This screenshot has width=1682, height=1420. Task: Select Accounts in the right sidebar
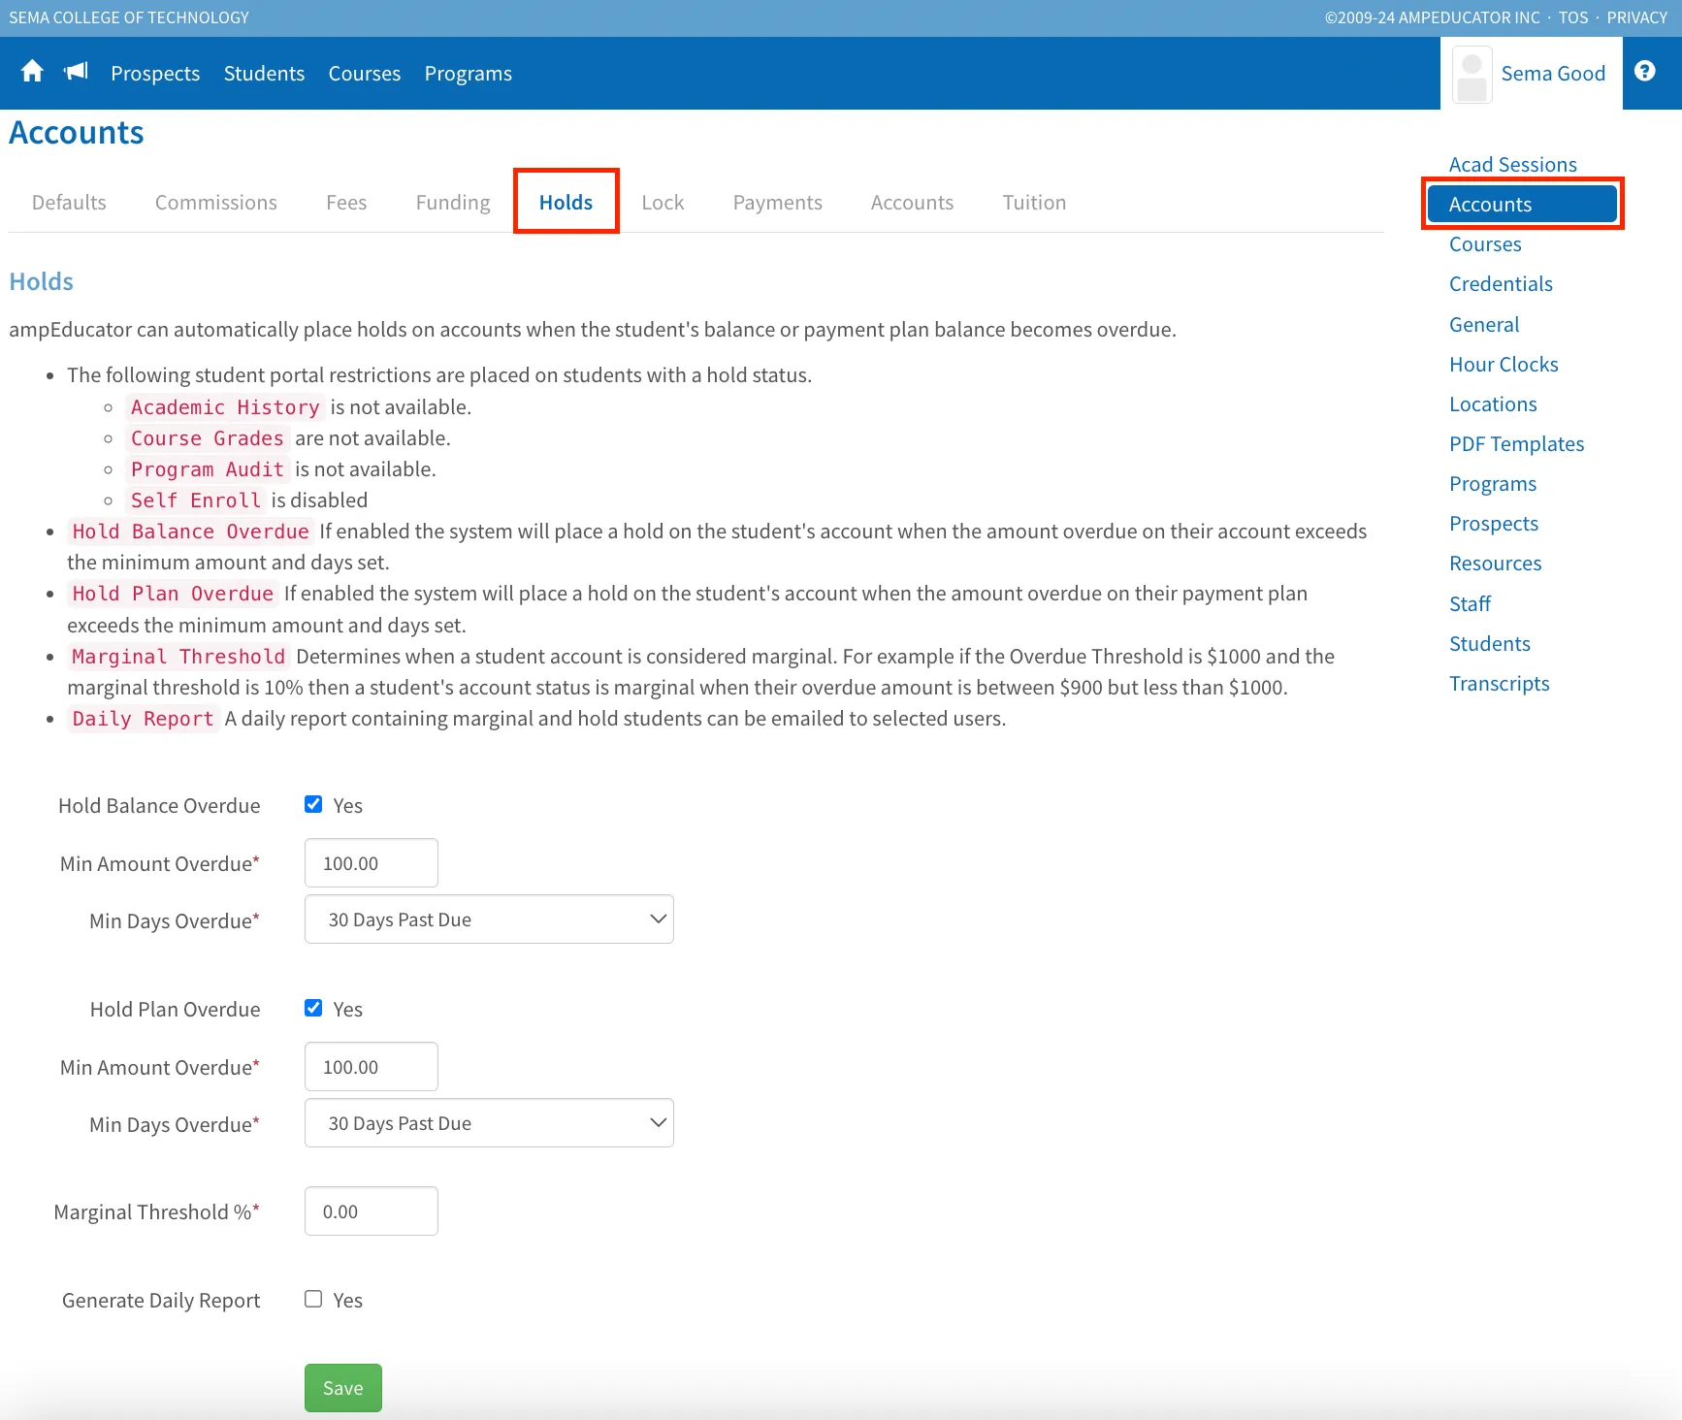click(1522, 205)
